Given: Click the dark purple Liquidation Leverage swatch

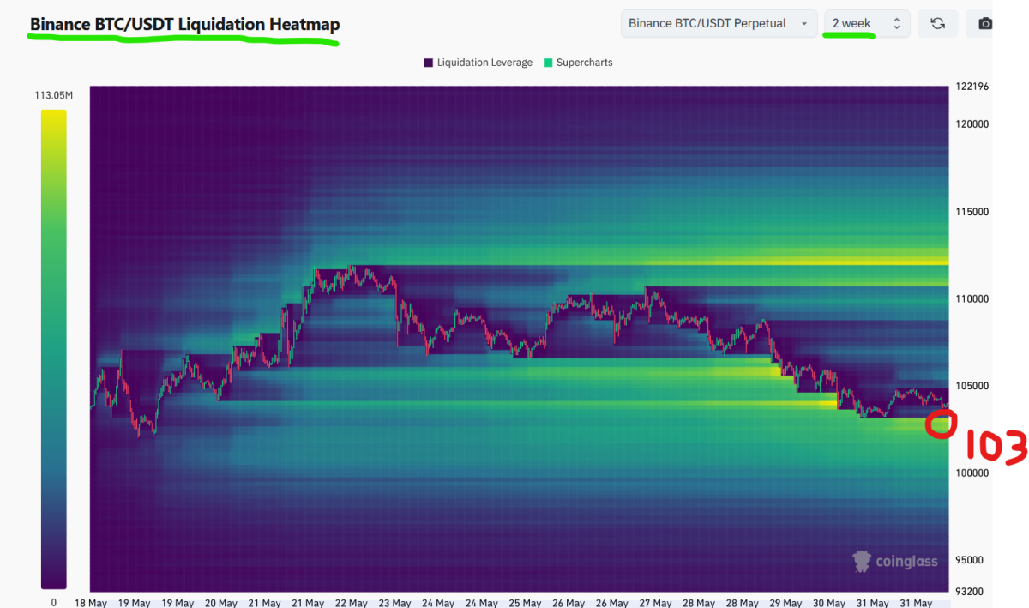Looking at the screenshot, I should pos(429,63).
